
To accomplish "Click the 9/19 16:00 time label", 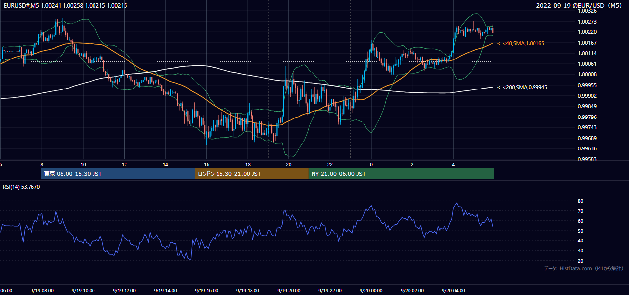I will coord(206,291).
